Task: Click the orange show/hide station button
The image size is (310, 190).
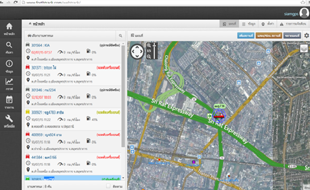Action: (269, 36)
